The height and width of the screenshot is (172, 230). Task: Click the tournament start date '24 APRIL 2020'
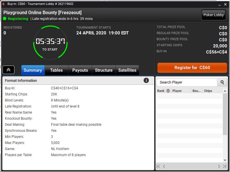91,33
